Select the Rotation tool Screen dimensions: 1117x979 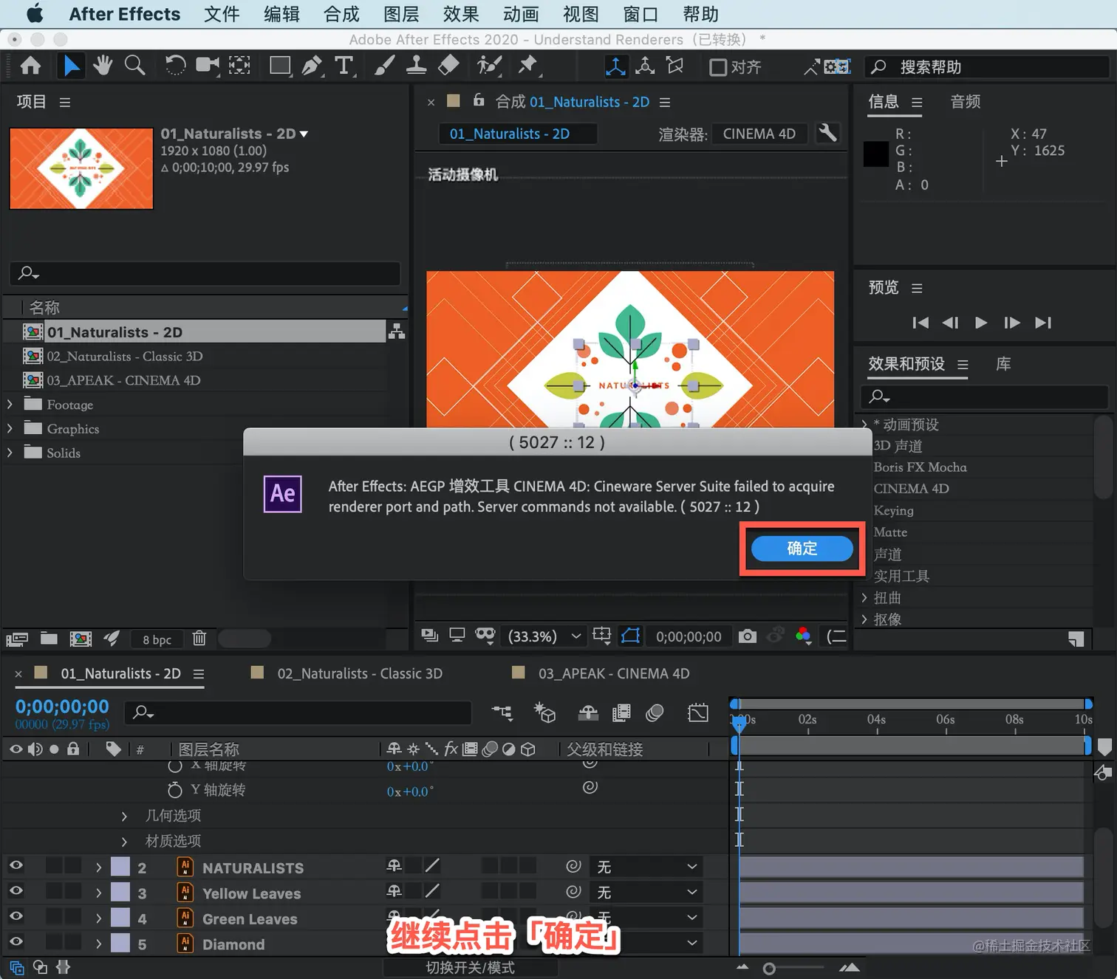175,66
